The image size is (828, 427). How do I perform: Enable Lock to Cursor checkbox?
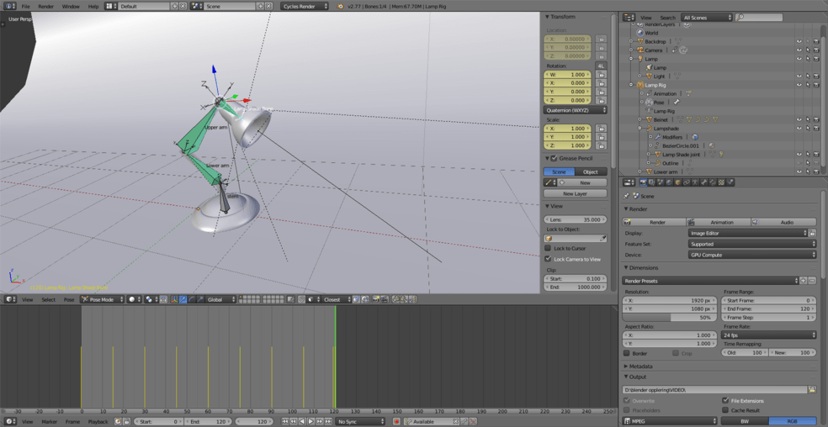coord(548,248)
